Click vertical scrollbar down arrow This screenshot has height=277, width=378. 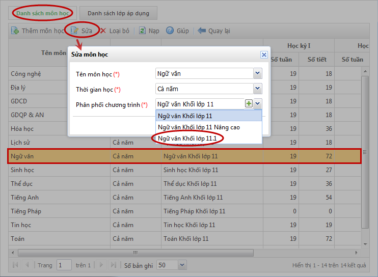point(365,244)
